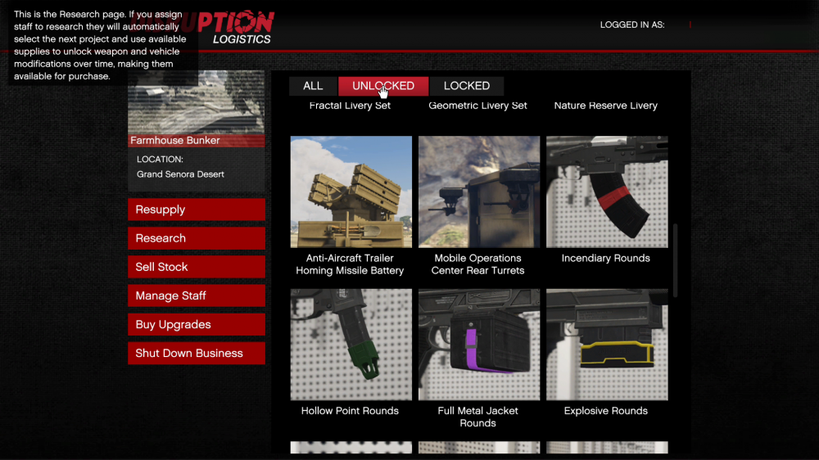This screenshot has height=460, width=819.
Task: Click the 'Full Metal Jacket Rounds' caption
Action: [x=478, y=417]
